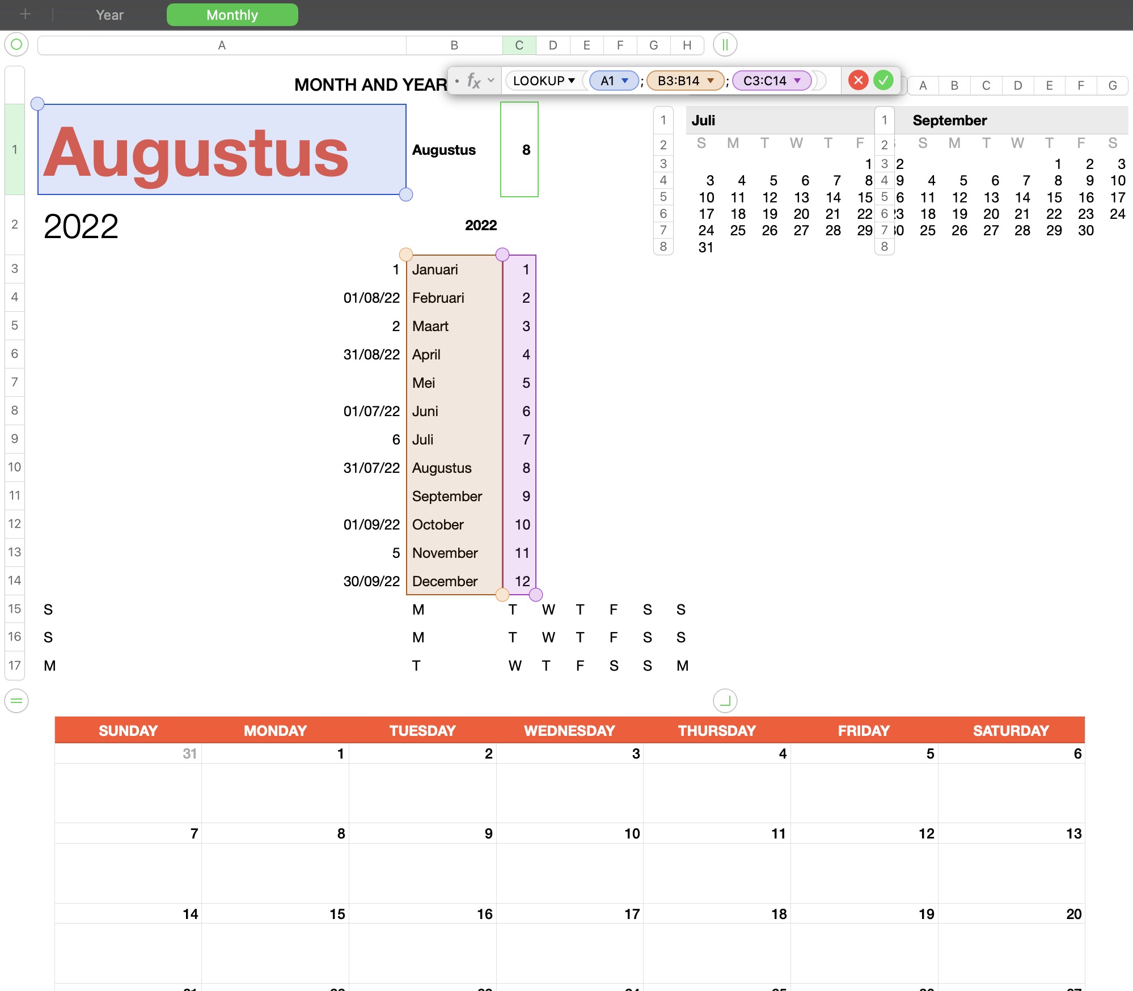The image size is (1133, 991).
Task: Cancel formula edit with the red X button
Action: point(858,81)
